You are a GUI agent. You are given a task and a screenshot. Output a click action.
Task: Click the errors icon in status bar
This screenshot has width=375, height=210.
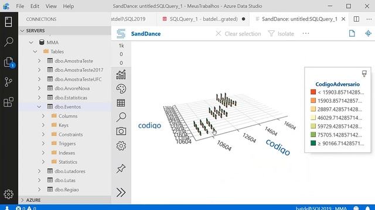[x=18, y=208]
